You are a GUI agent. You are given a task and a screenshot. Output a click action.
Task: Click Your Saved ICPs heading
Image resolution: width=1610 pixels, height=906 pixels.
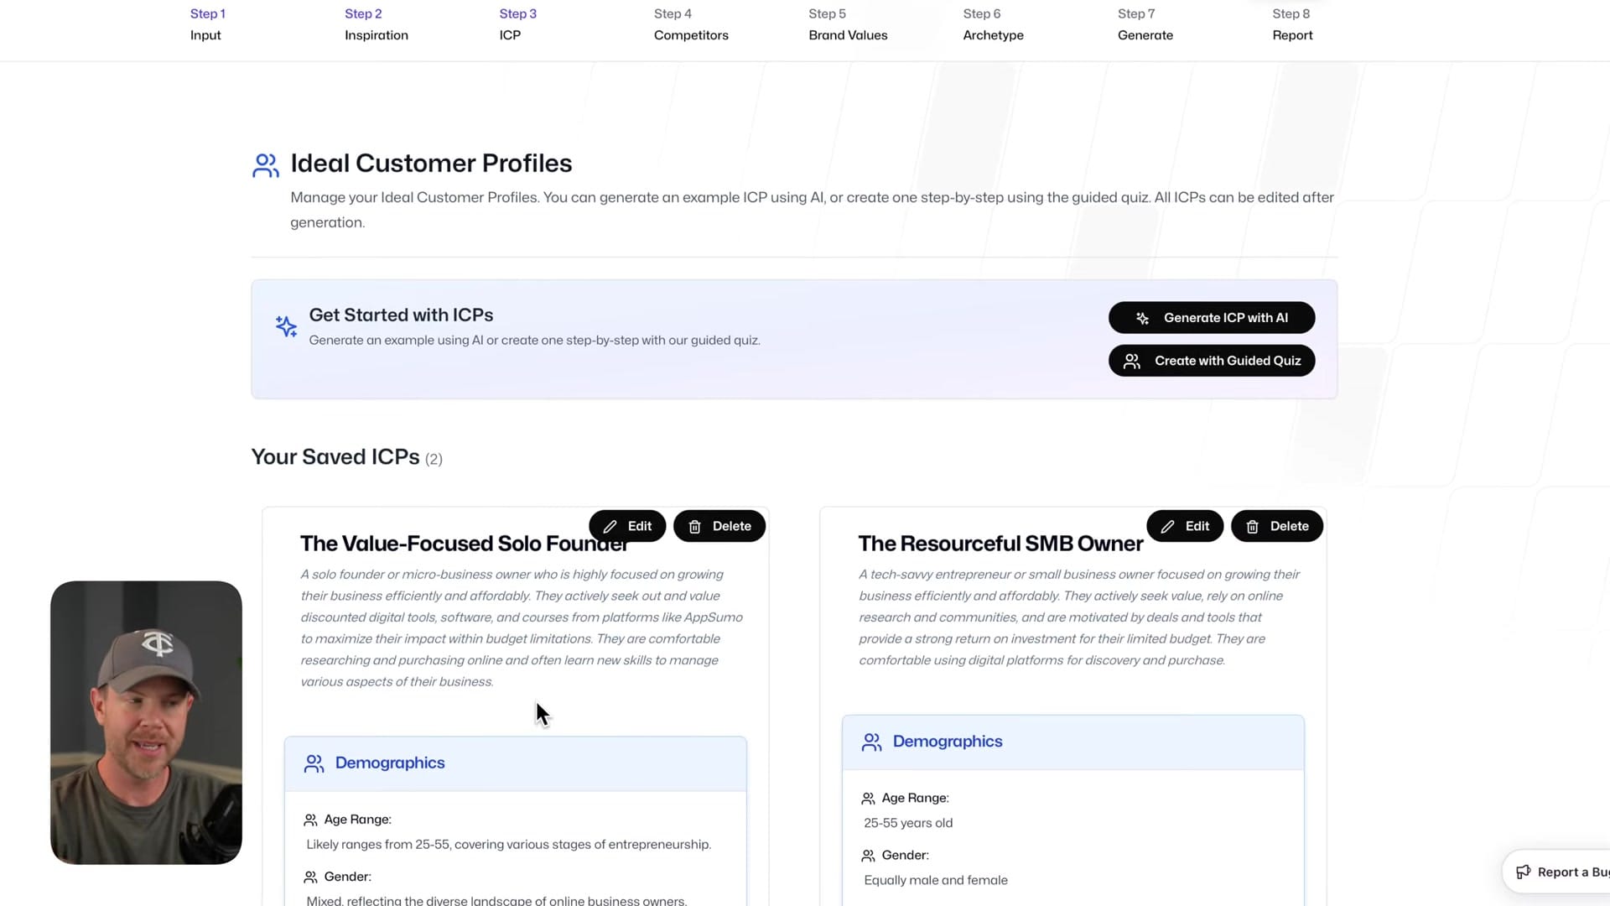(x=346, y=457)
